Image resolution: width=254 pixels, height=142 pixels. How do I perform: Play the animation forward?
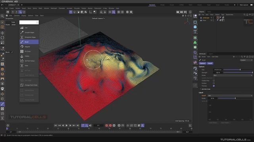[x=67, y=125]
